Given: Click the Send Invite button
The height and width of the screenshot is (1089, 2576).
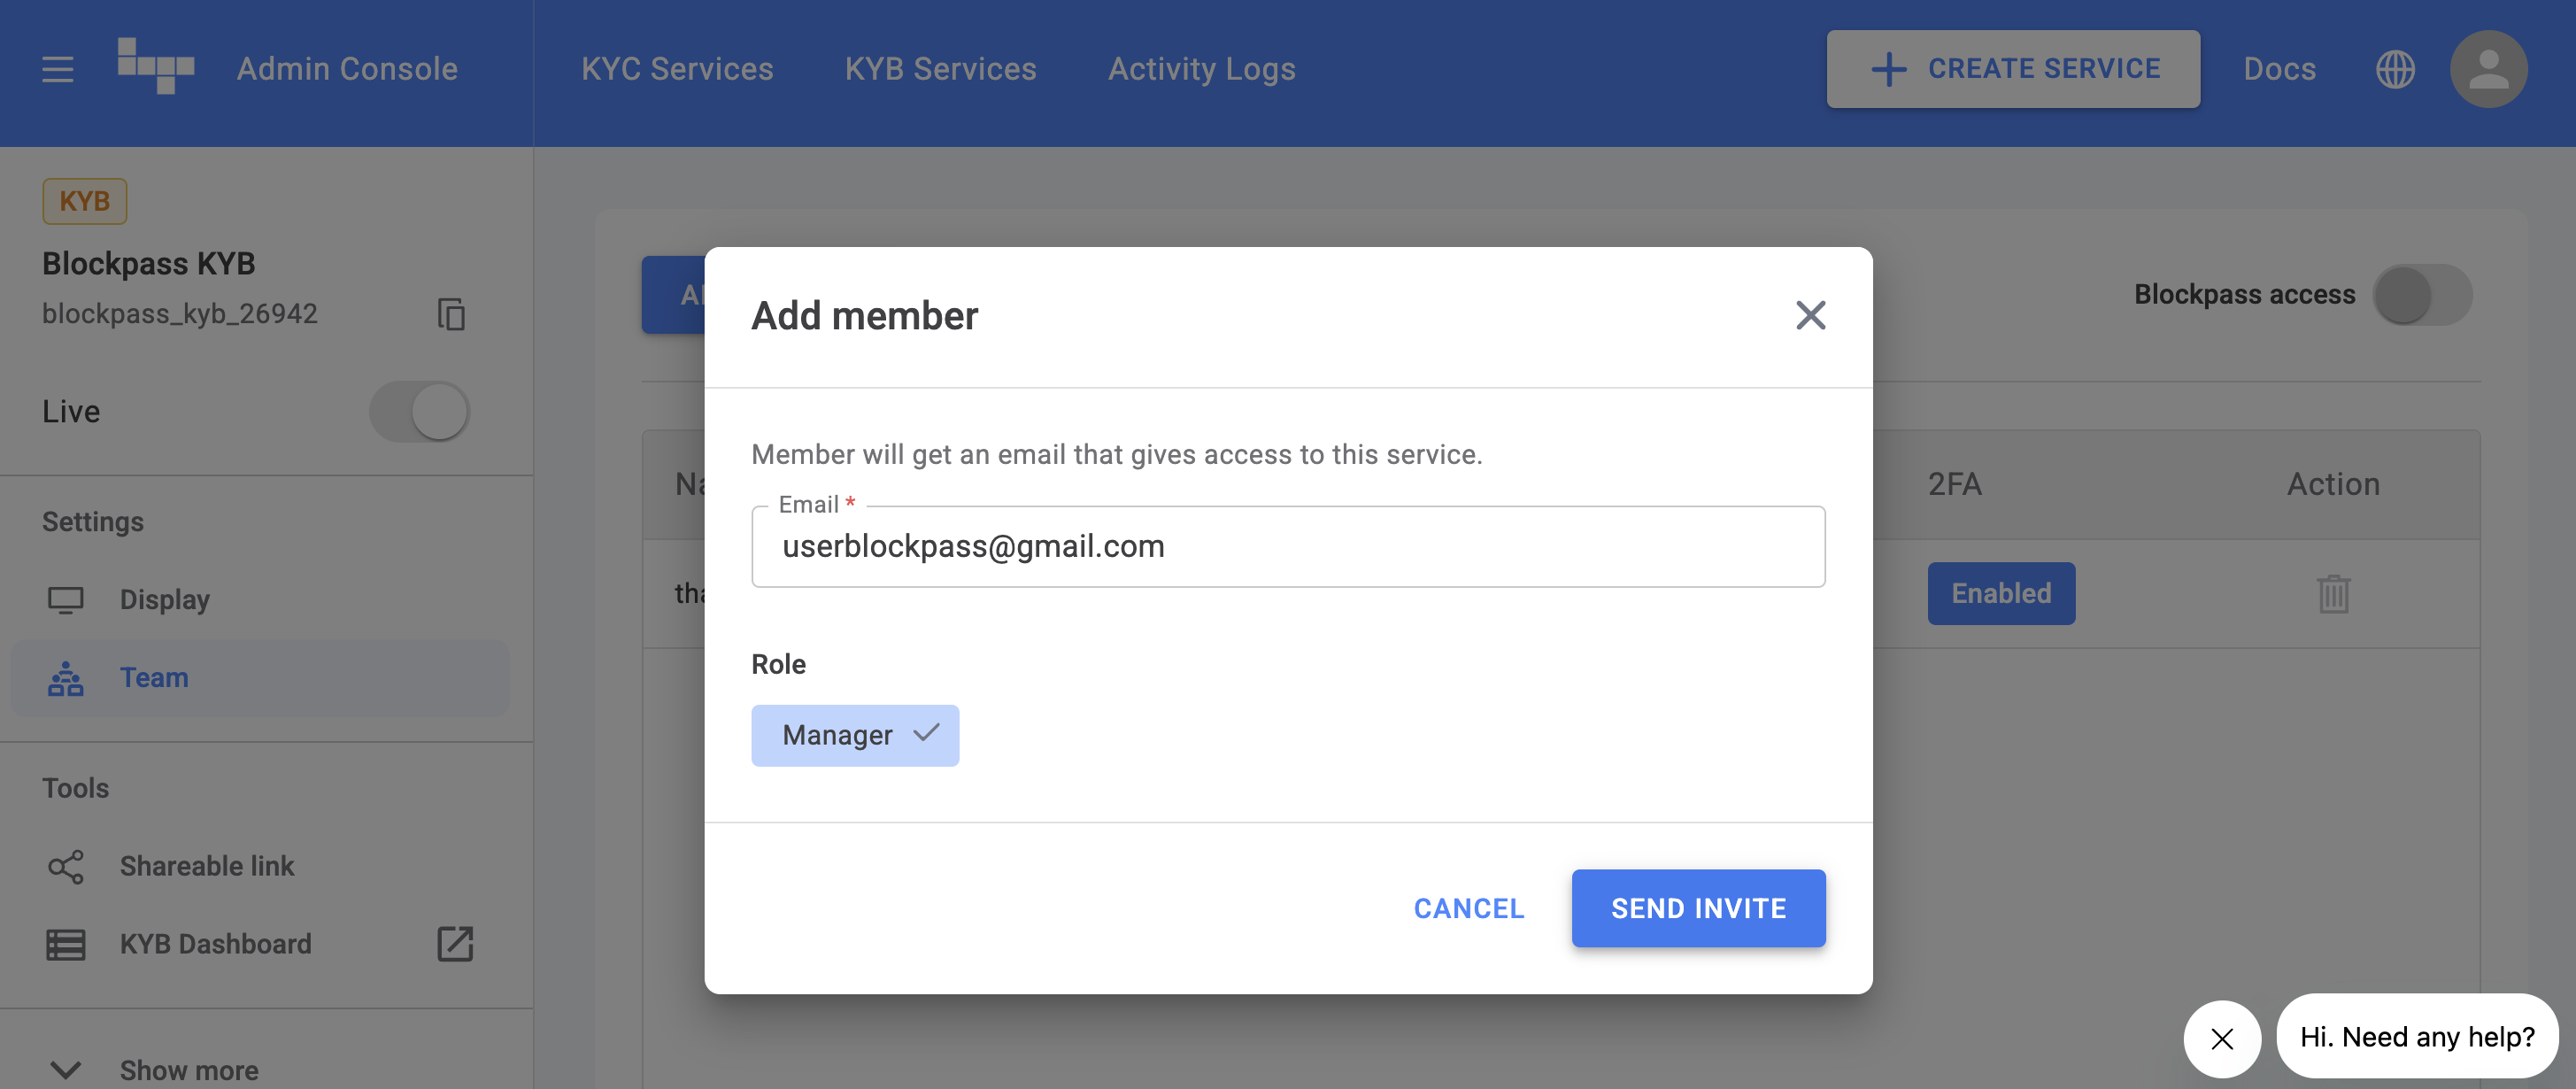Looking at the screenshot, I should [x=1698, y=908].
